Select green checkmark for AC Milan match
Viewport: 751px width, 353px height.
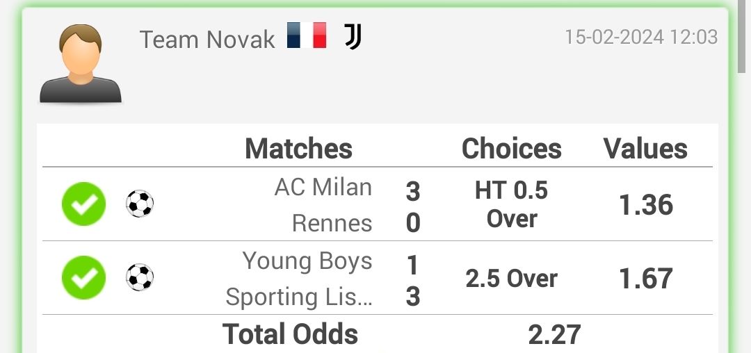(84, 204)
